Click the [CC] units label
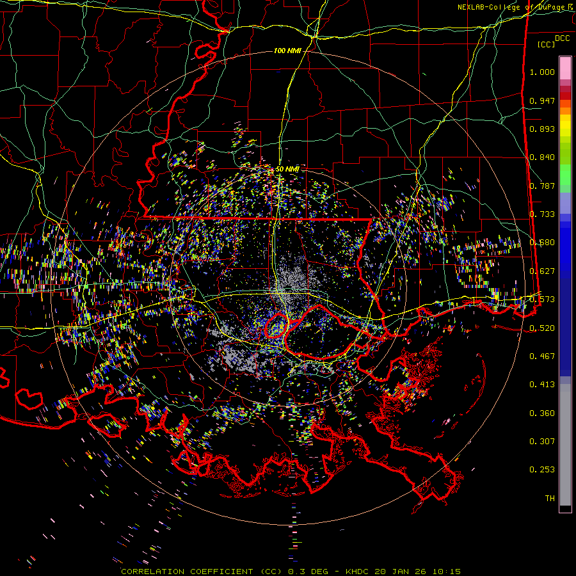The image size is (576, 576). (x=547, y=44)
